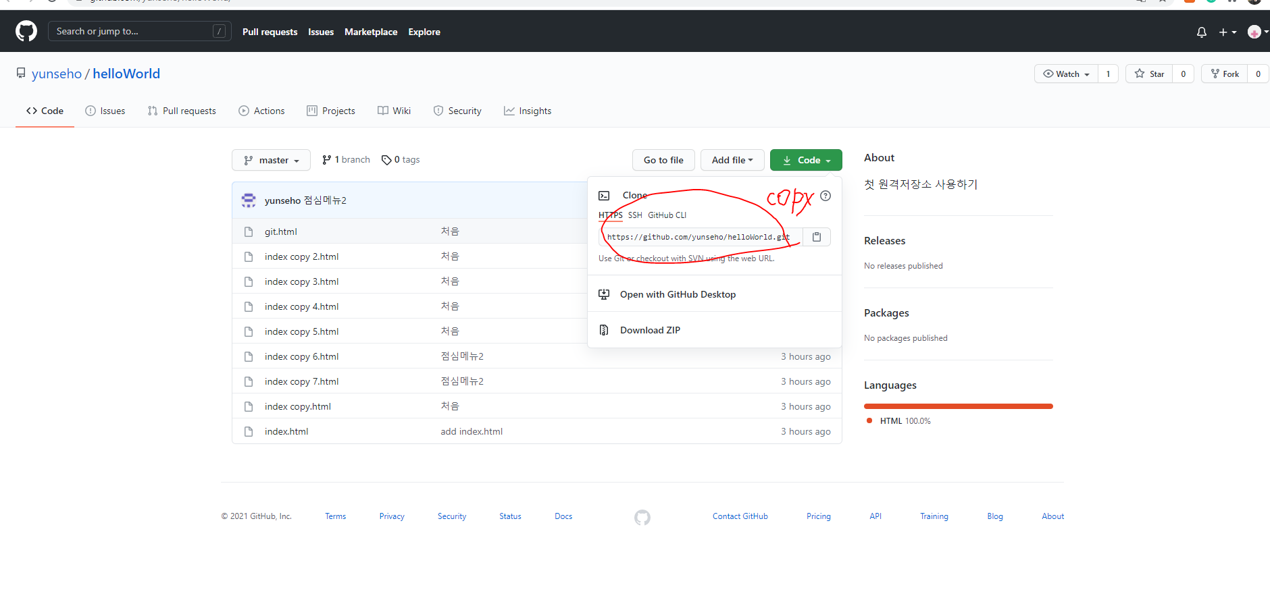Click the file icon next to index.html

[x=249, y=431]
